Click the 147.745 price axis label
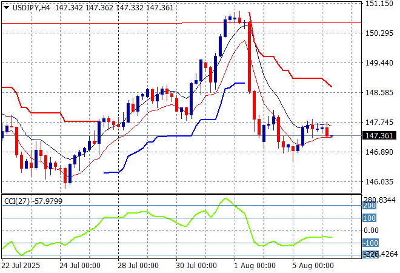Screen dimensions: 400x273 coord(379,123)
